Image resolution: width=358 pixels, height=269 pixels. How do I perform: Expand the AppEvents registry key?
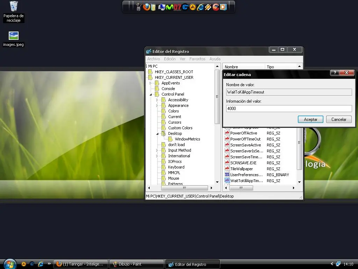(x=150, y=83)
